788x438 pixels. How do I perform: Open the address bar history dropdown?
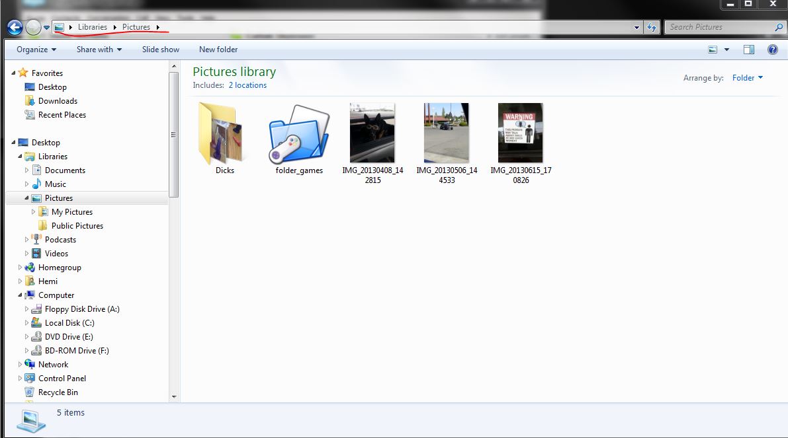(x=636, y=27)
